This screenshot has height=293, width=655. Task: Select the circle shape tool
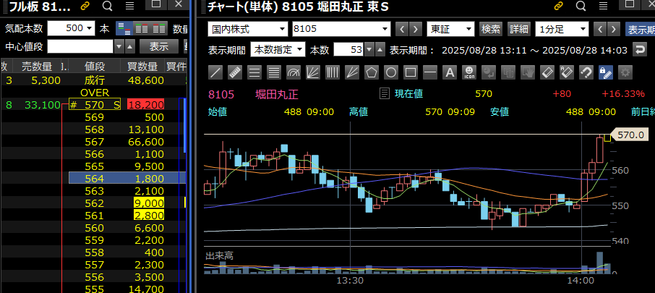[391, 73]
